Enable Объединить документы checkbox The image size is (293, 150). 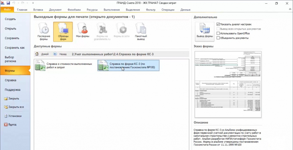click(218, 38)
